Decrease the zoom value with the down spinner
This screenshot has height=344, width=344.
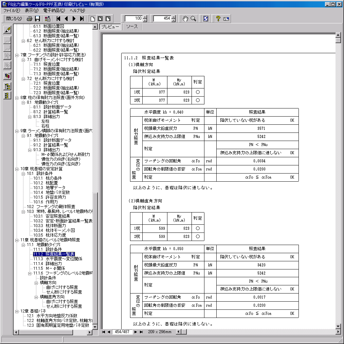coord(145,20)
